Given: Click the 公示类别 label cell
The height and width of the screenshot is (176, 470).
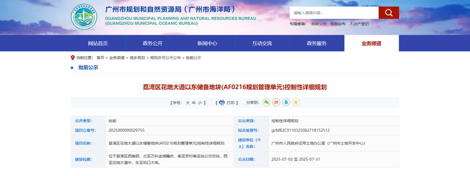Looking at the screenshot, I should tap(251, 121).
